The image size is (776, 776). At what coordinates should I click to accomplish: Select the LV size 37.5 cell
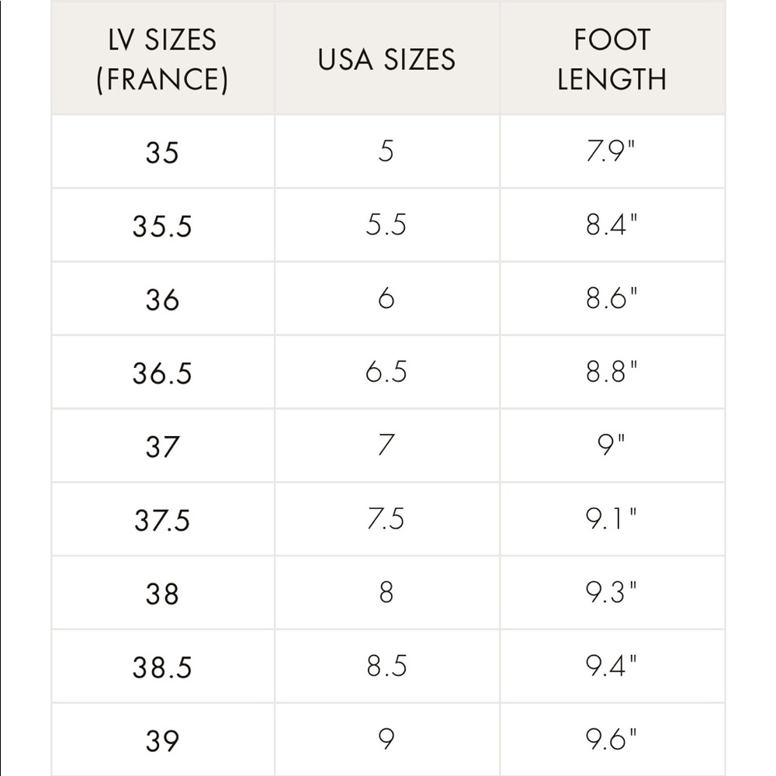163,519
